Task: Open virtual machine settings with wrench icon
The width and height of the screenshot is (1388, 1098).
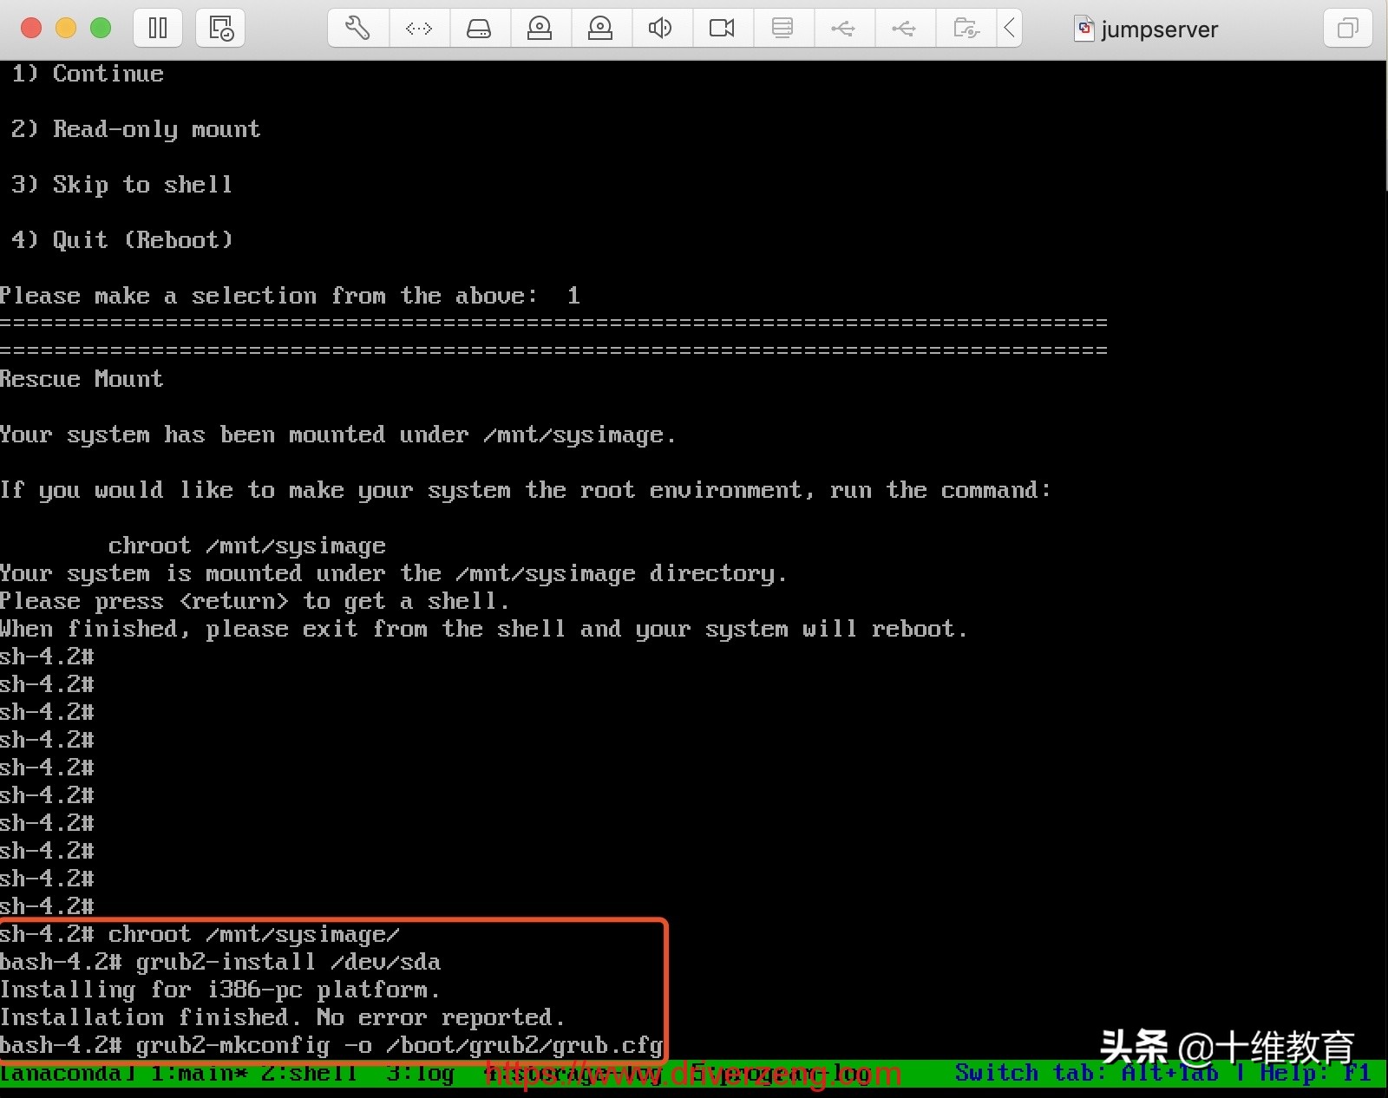Action: (x=357, y=28)
